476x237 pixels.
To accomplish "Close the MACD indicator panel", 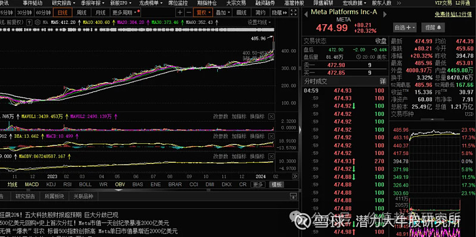I will coord(271,137).
